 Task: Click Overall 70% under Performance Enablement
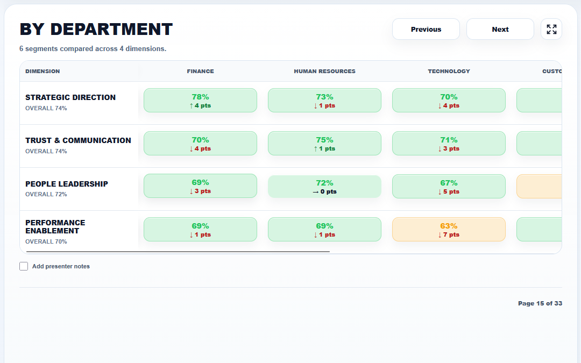coord(46,241)
